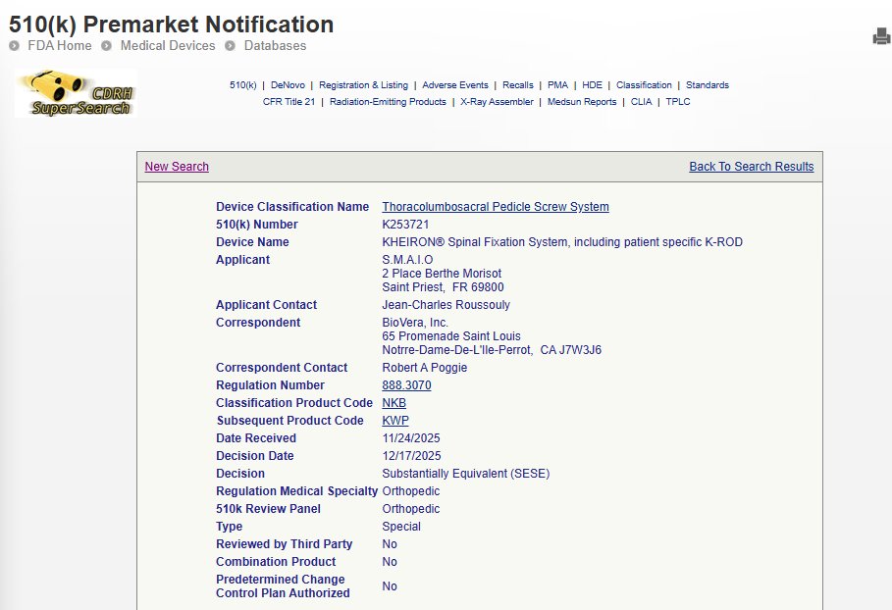Open the Medical Devices breadcrumb
This screenshot has width=892, height=610.
point(168,45)
